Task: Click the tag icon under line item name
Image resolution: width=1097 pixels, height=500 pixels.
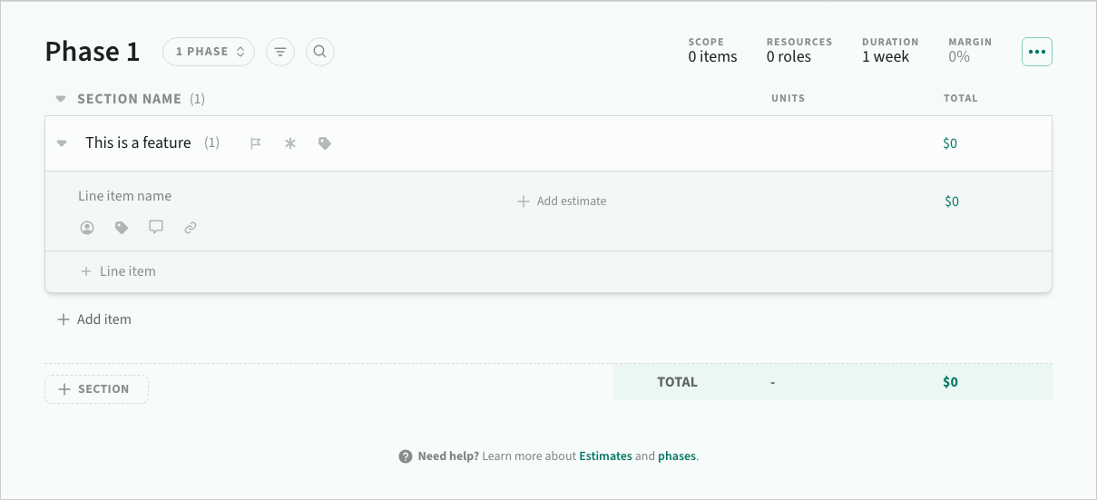Action: point(122,228)
